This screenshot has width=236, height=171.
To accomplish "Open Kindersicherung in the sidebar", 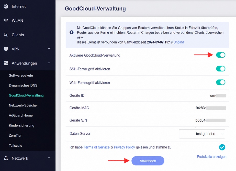I will (21, 125).
